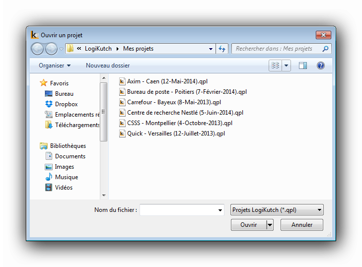Open the Ouvrir button split arrow
This screenshot has height=267, width=362.
270,225
